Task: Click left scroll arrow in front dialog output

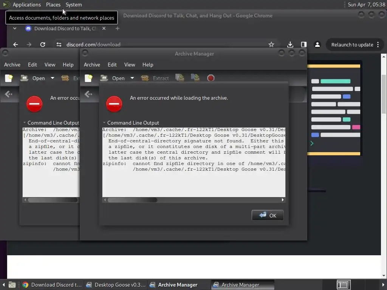Action: pyautogui.click(x=105, y=200)
